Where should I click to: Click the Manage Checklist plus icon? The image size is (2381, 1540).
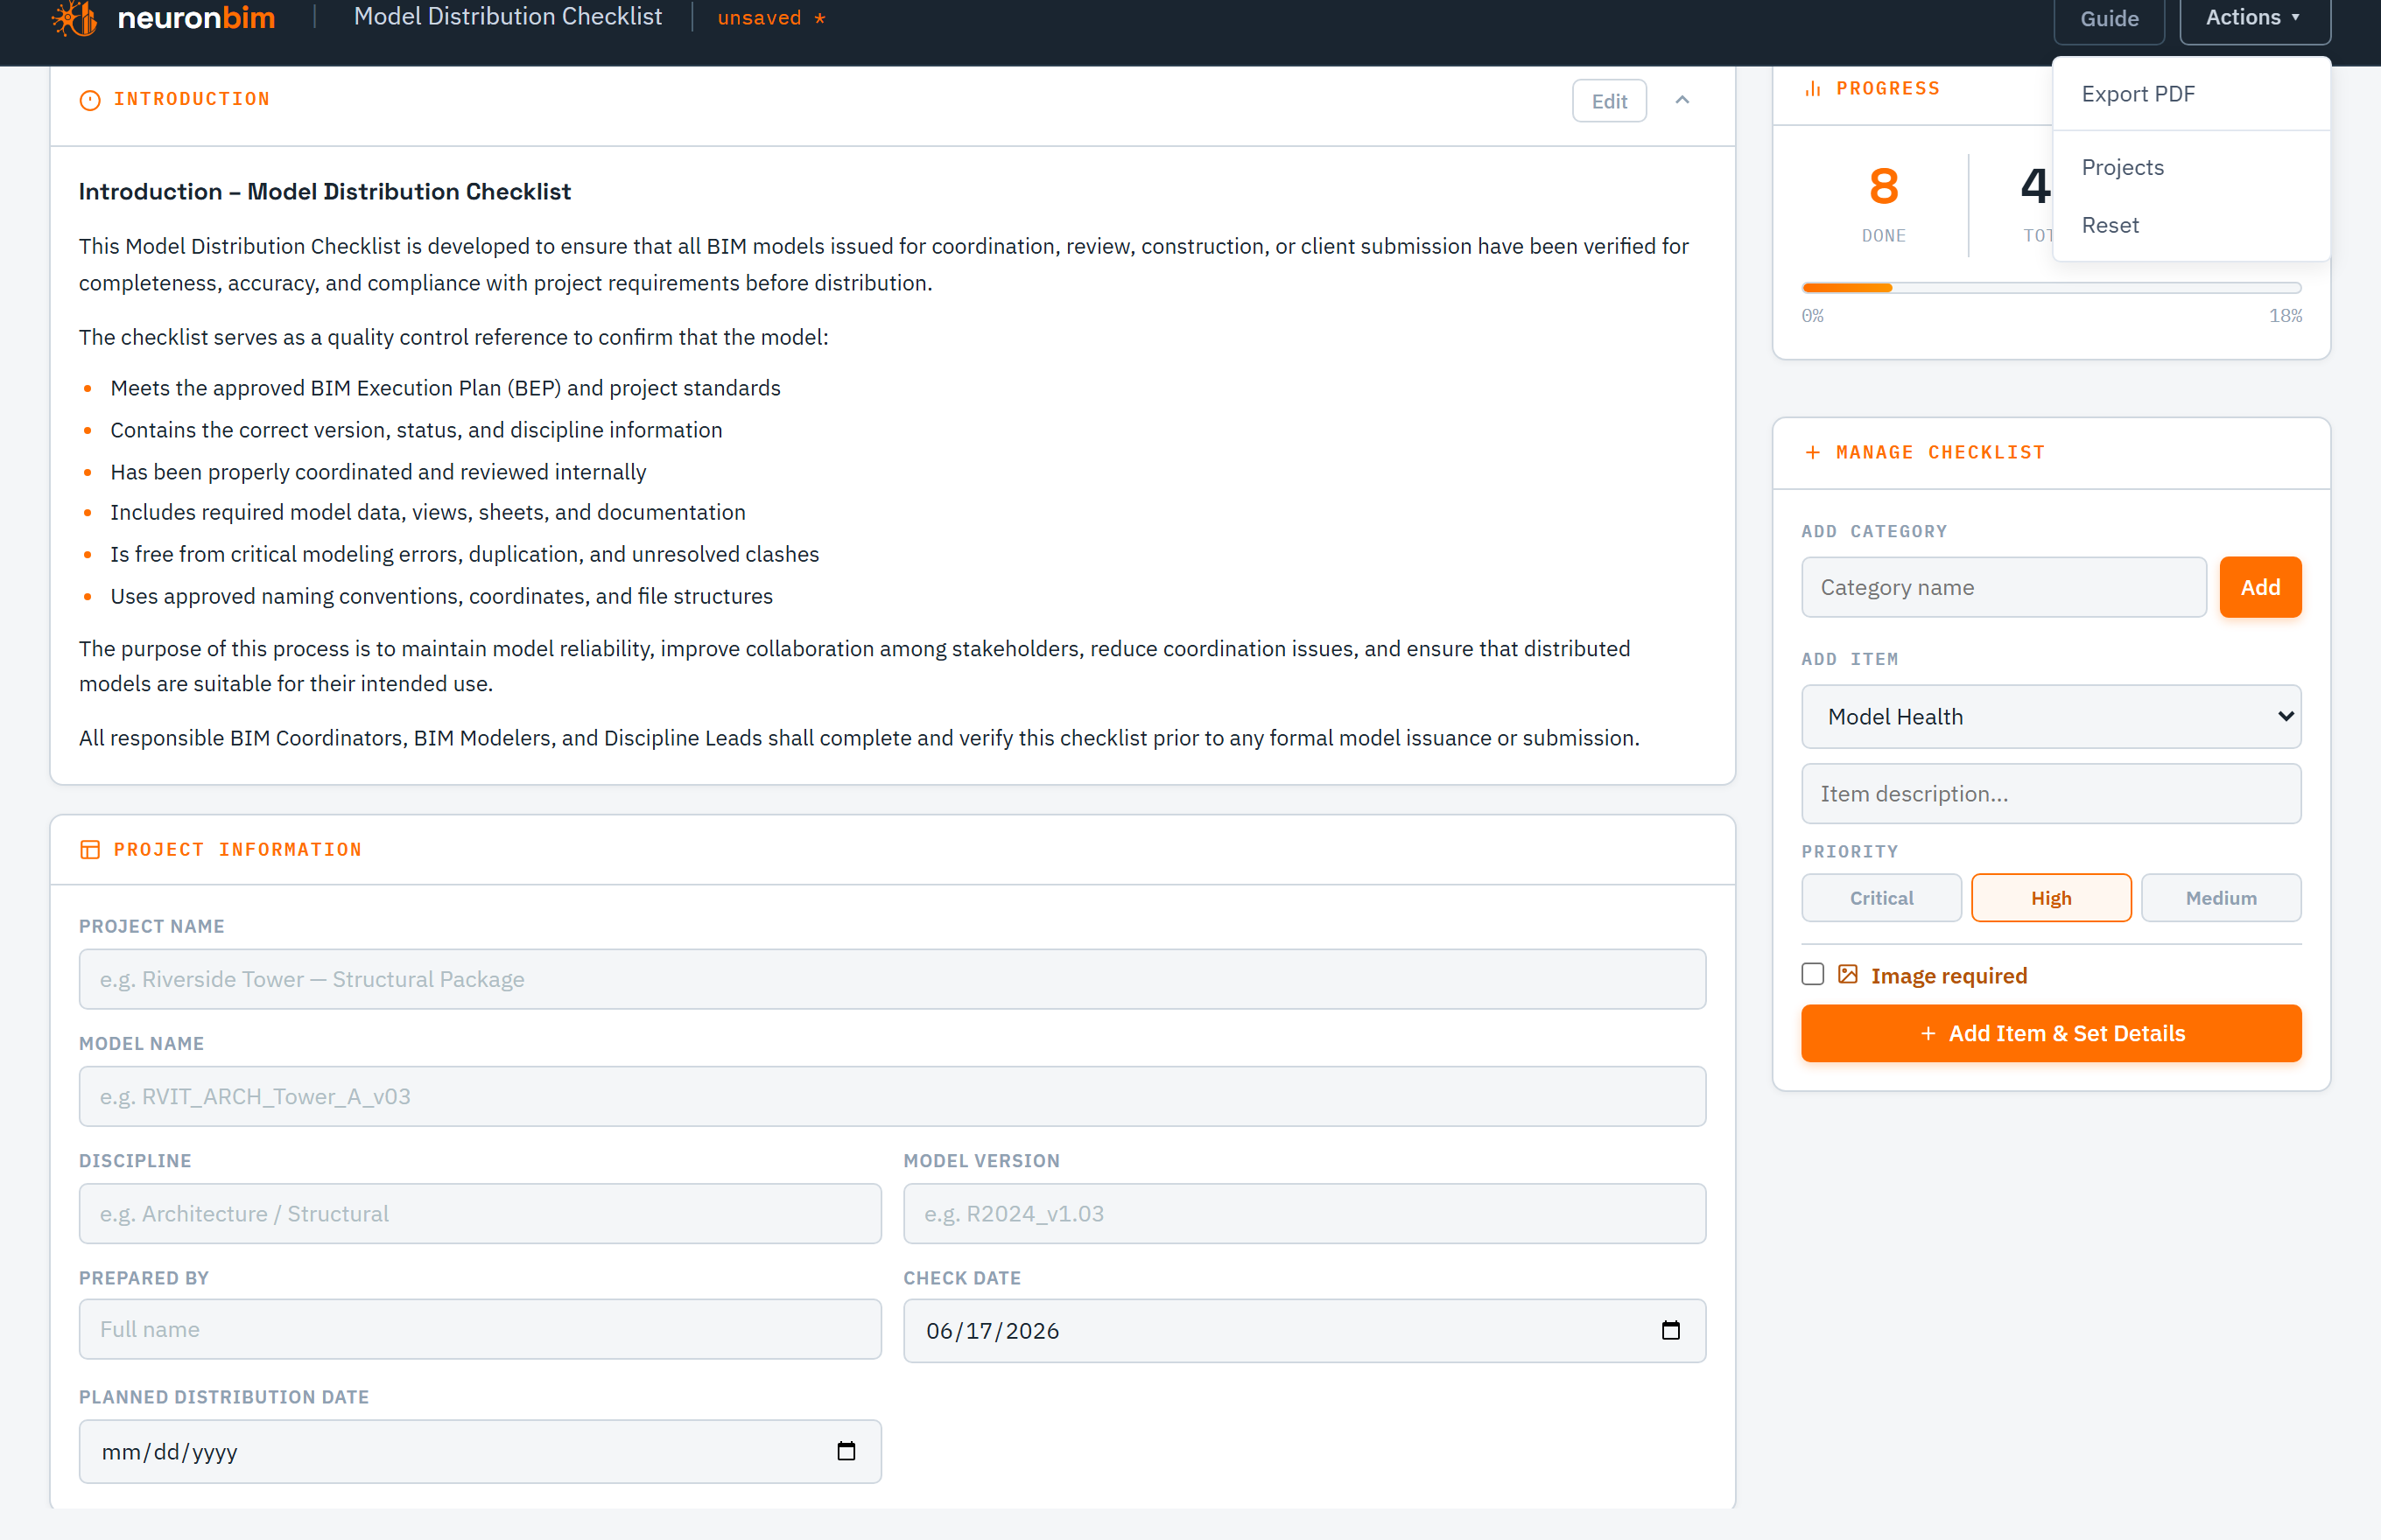tap(1813, 453)
